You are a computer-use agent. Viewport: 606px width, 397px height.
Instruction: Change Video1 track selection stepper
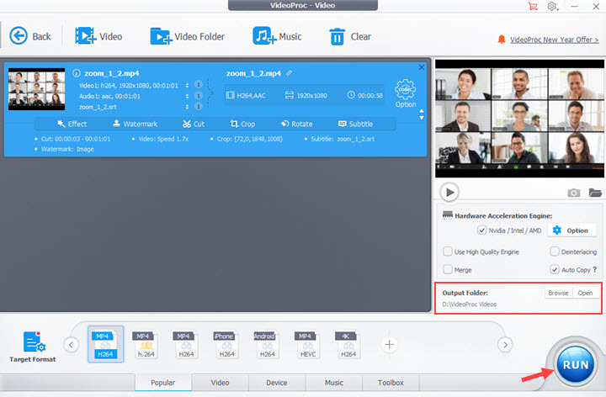pos(188,85)
